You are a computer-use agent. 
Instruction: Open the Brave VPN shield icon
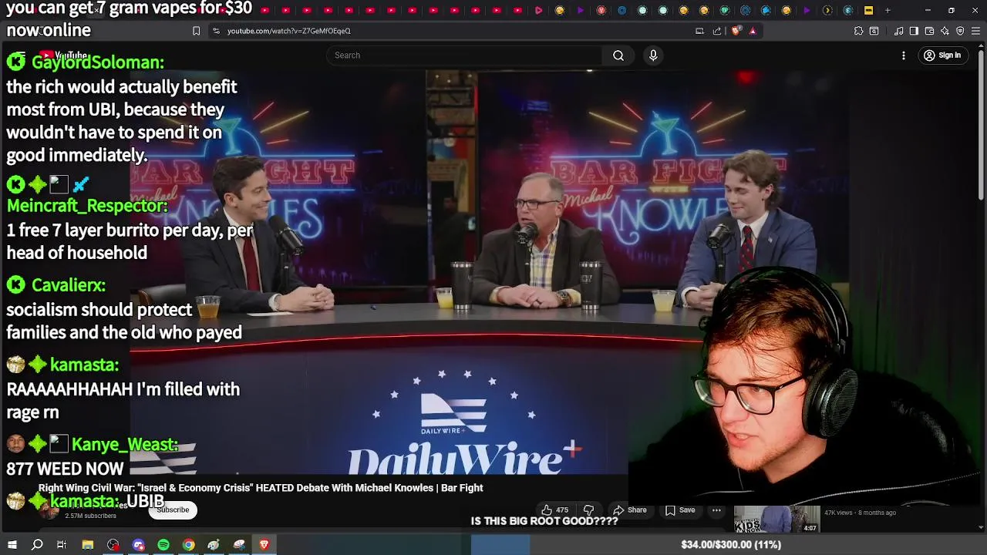click(x=960, y=31)
